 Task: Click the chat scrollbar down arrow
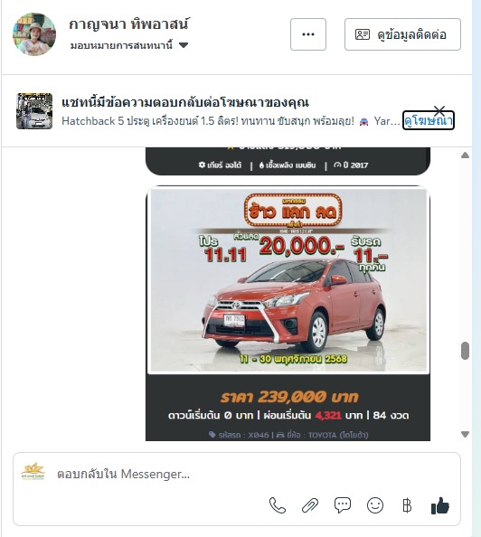465,434
